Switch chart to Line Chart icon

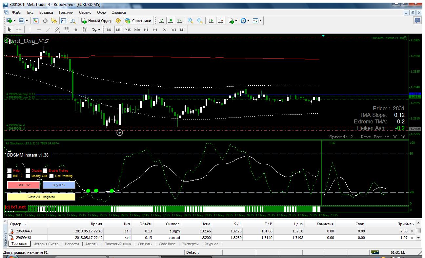click(180, 21)
